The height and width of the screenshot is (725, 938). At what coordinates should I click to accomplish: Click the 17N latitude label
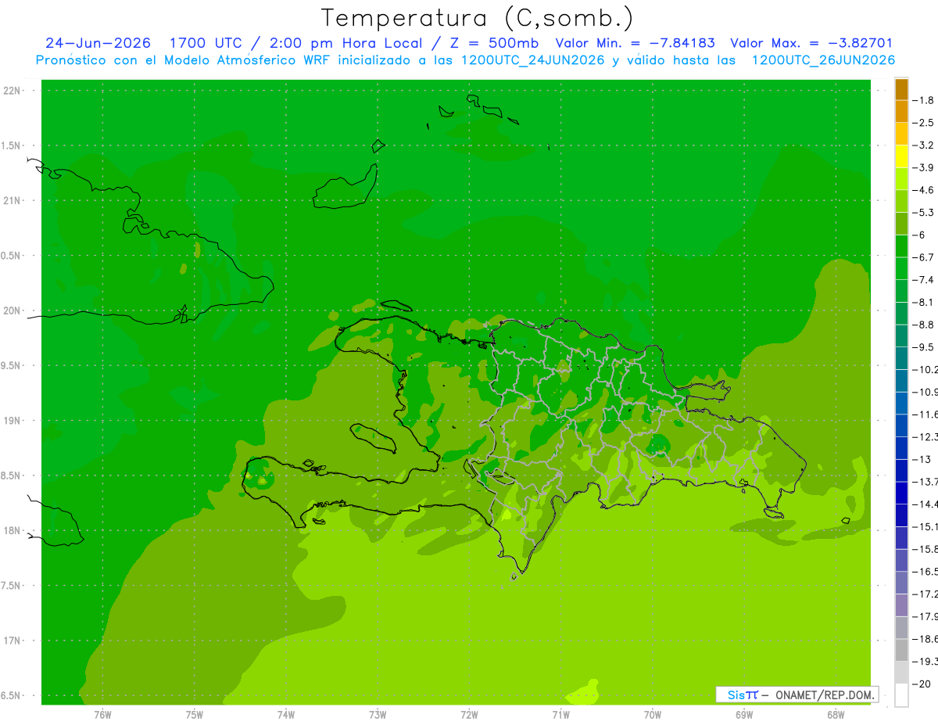(13, 641)
